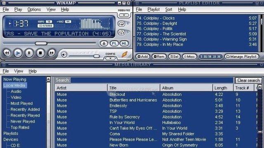Skip to the next track in Winamp
The height and width of the screenshot is (148, 264).
tap(52, 53)
